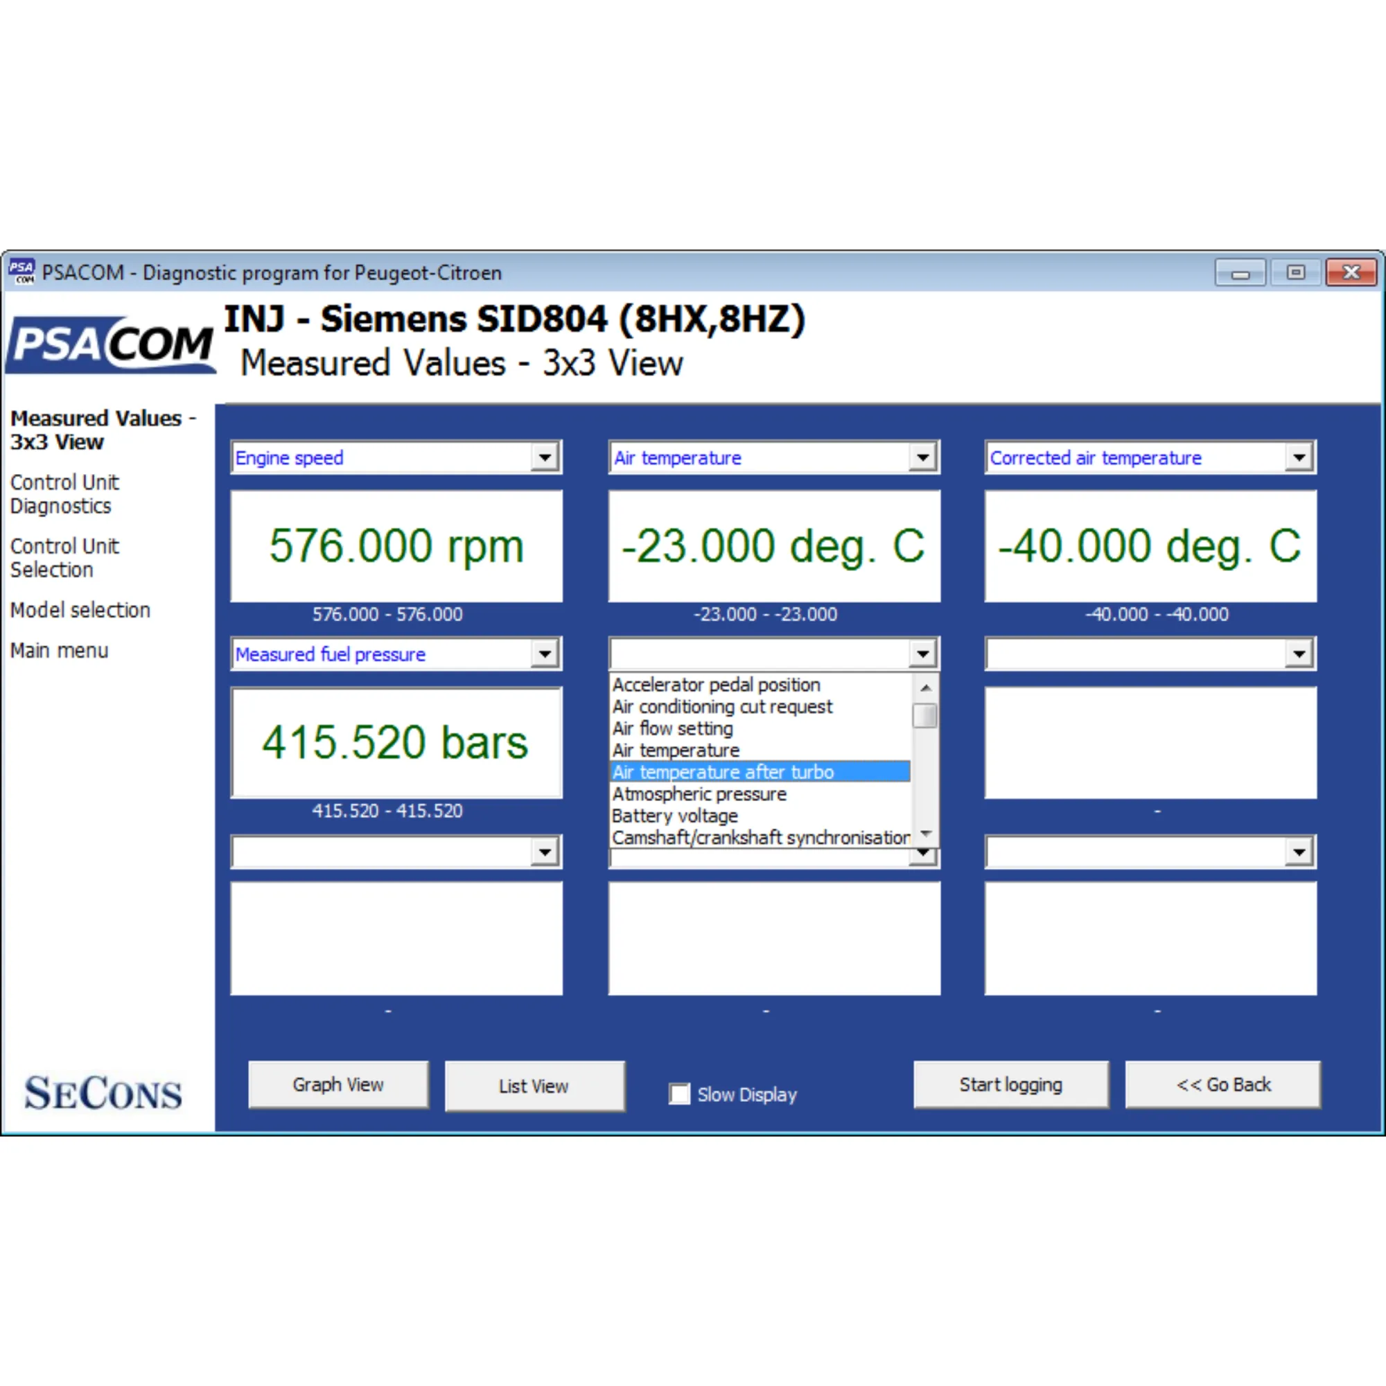Click the PSACOM title bar icon
1386x1386 pixels.
(x=21, y=272)
